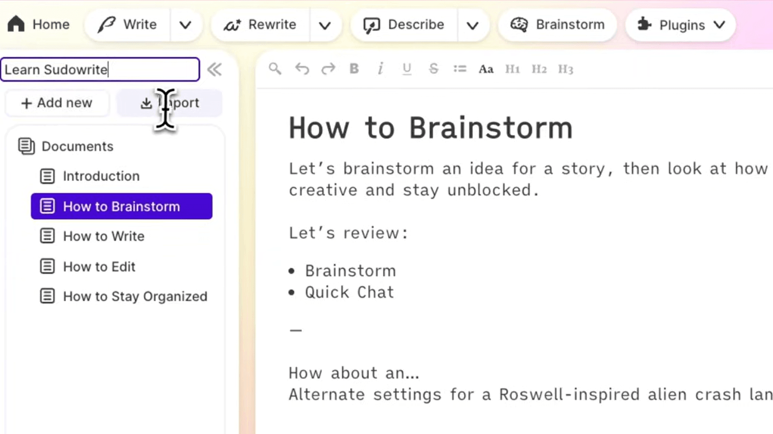
Task: Open the Describe dropdown chevron
Action: click(472, 25)
